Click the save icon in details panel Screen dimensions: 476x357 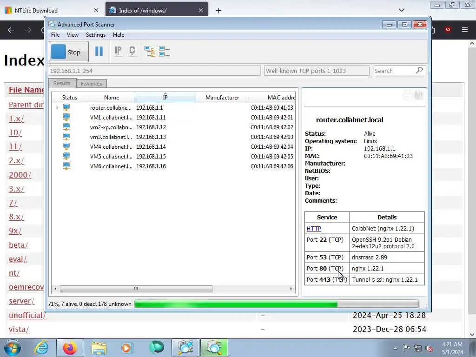tap(419, 95)
